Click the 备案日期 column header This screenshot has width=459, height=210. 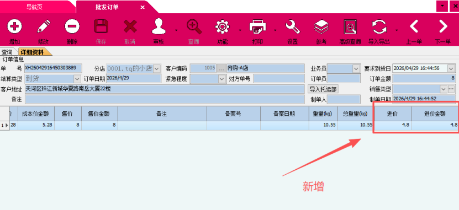[x=284, y=114]
